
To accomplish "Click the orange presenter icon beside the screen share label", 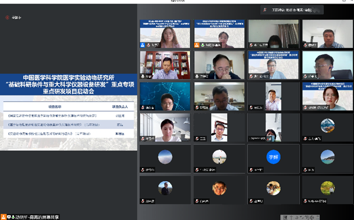I will pyautogui.click(x=4, y=217).
